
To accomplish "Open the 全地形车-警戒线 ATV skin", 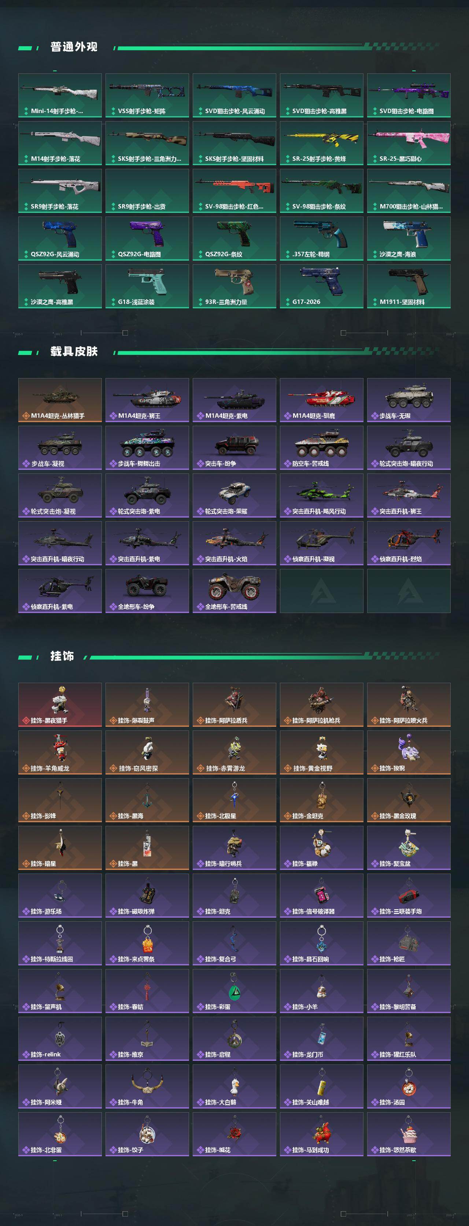I will [x=234, y=591].
